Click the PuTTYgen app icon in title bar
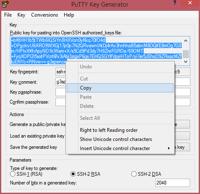The height and width of the screenshot is (194, 200). click(5, 4)
